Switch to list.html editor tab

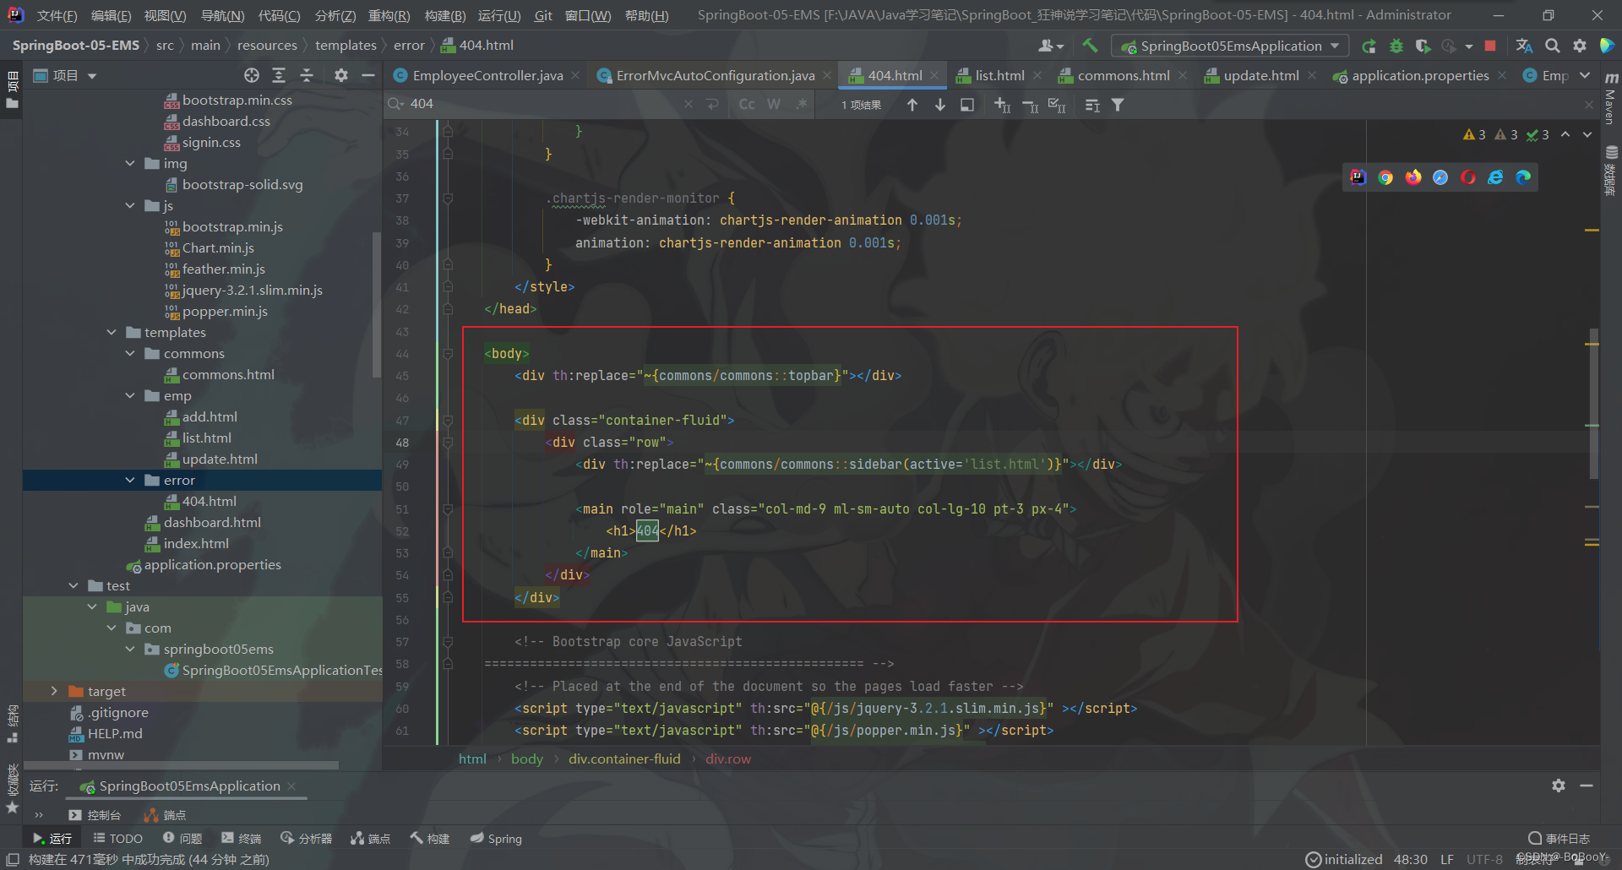(x=999, y=76)
